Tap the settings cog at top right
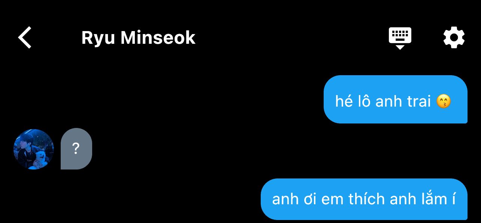The height and width of the screenshot is (223, 481). tap(454, 37)
